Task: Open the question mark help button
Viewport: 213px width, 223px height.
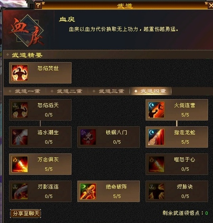Action: point(38,6)
